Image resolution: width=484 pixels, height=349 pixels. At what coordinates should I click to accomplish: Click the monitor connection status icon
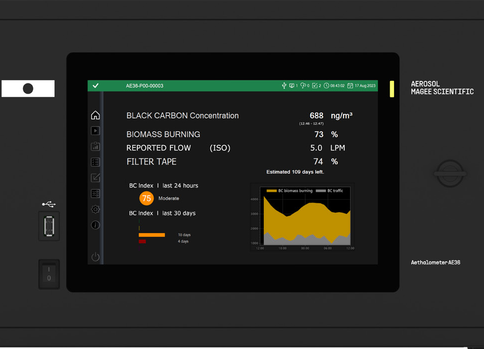292,86
